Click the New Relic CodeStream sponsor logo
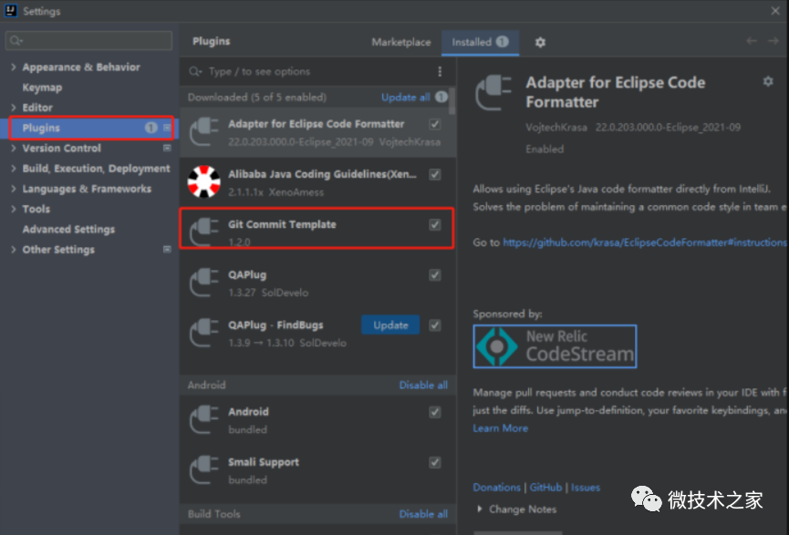Image resolution: width=789 pixels, height=535 pixels. tap(555, 346)
